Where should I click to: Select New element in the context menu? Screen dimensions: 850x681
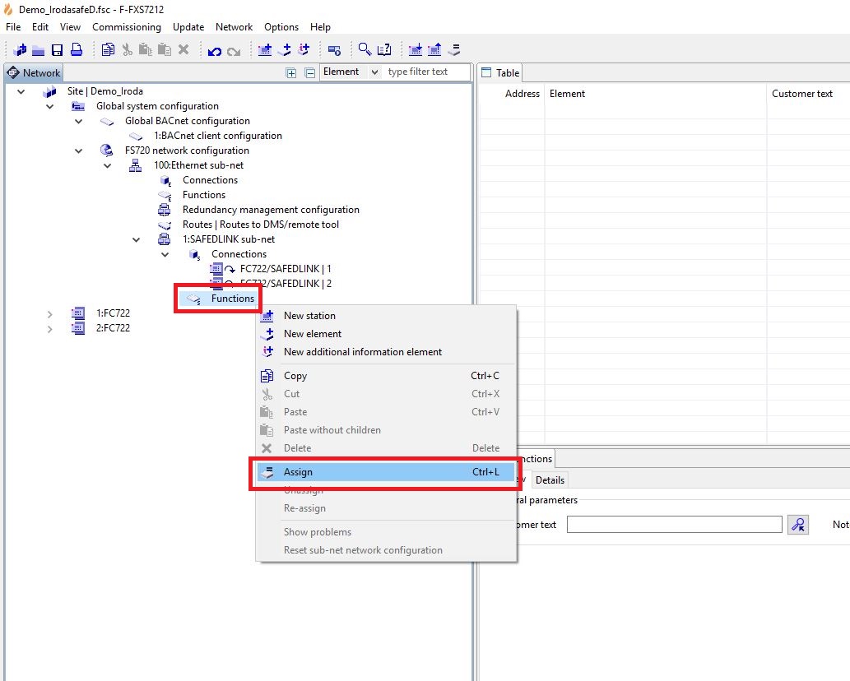coord(312,334)
